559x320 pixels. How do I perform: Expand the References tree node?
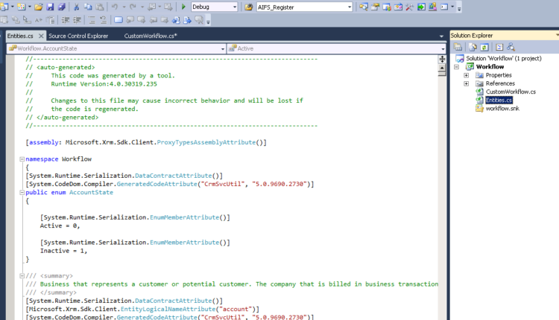(x=466, y=83)
